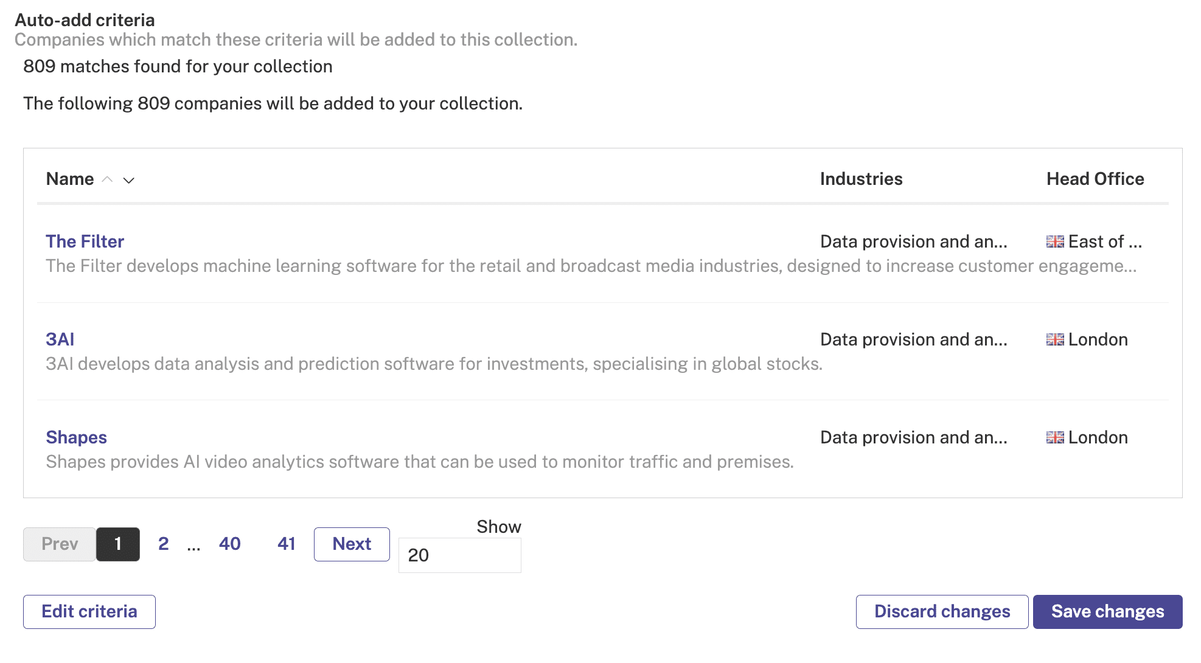Click the 'East of ...' head office text
1201x663 pixels.
point(1105,241)
